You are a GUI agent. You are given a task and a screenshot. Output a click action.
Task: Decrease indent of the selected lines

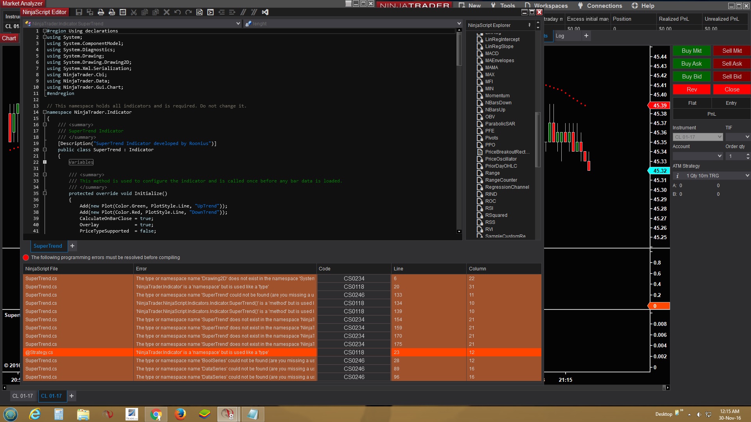coord(221,12)
